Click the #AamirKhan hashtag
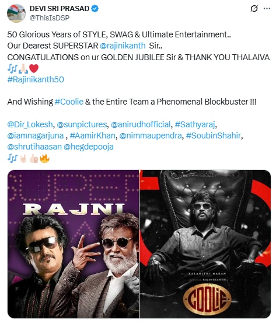This screenshot has width=276, height=323. point(93,136)
